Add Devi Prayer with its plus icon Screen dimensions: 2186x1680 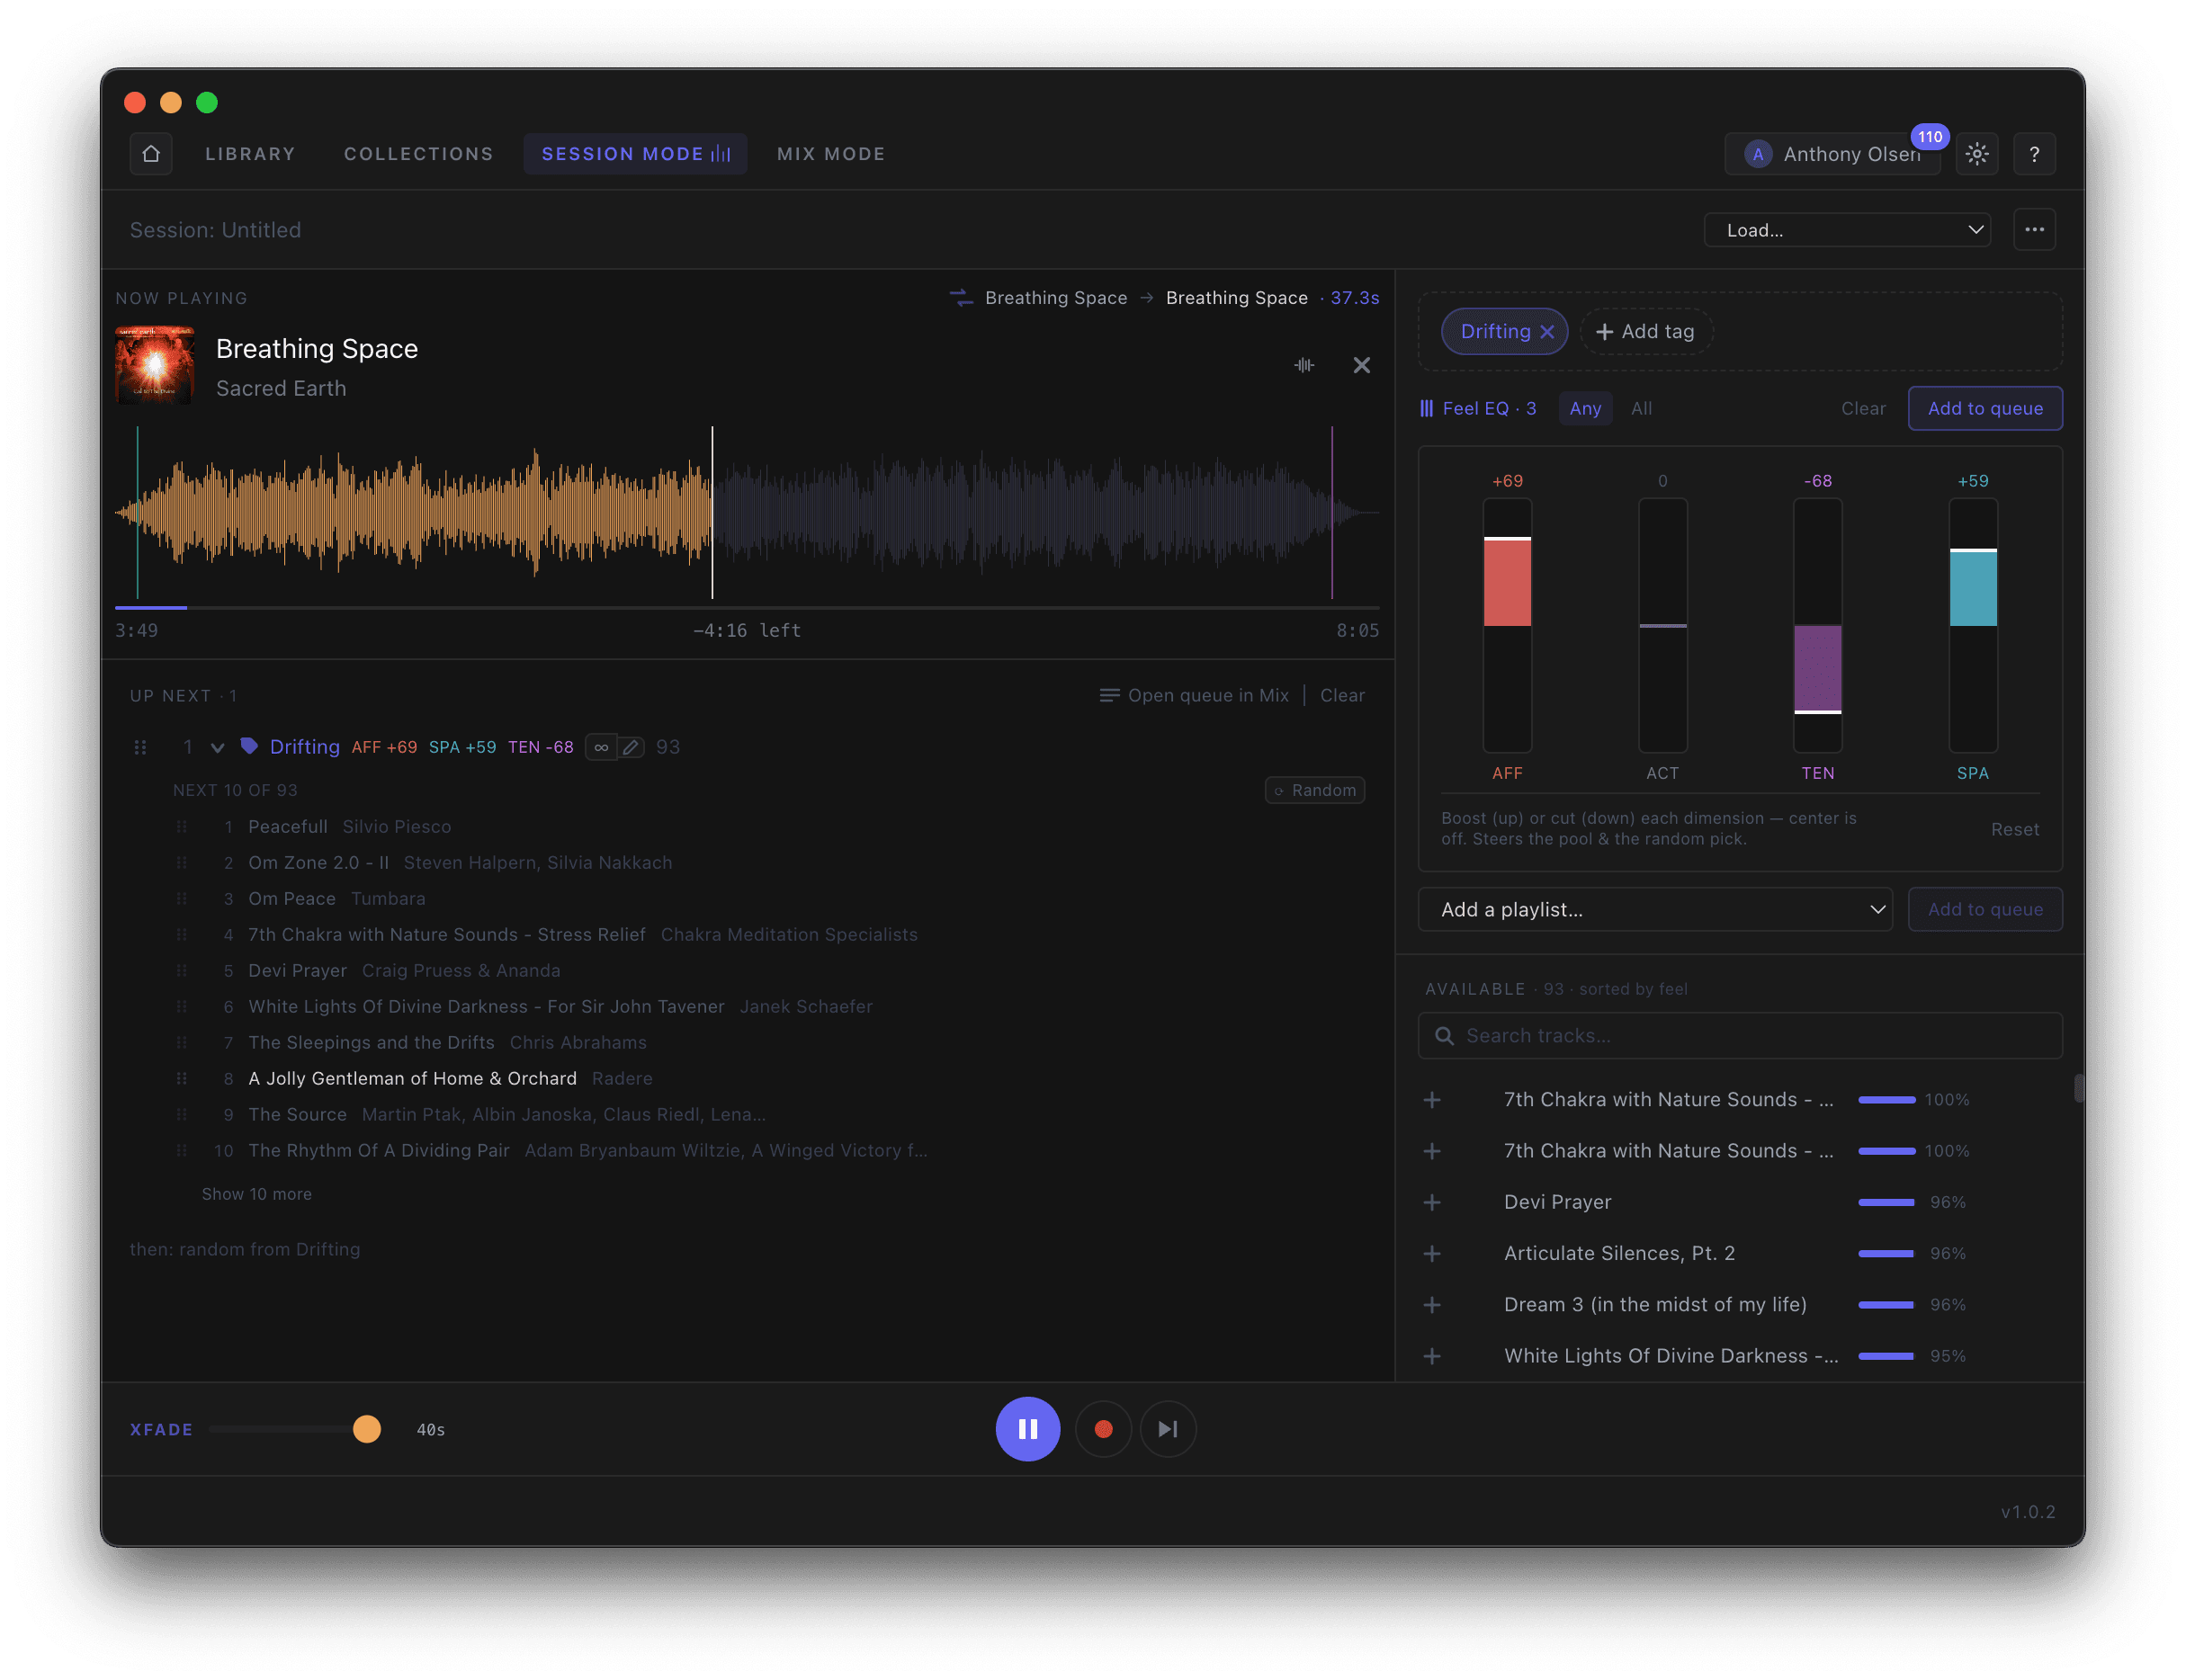1431,1202
